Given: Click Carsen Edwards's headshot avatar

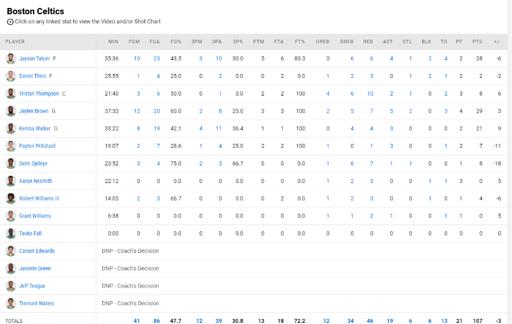Looking at the screenshot, I should (11, 251).
